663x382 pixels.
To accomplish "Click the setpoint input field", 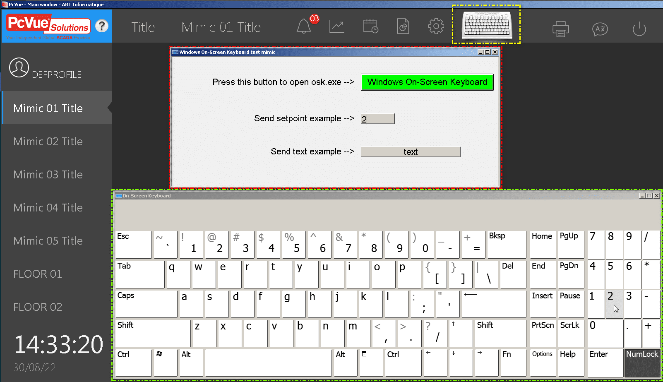I will point(378,119).
